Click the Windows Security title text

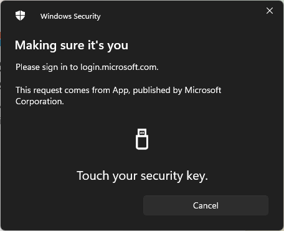point(70,16)
